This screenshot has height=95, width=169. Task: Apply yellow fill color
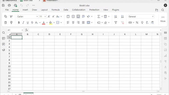tap(50, 23)
